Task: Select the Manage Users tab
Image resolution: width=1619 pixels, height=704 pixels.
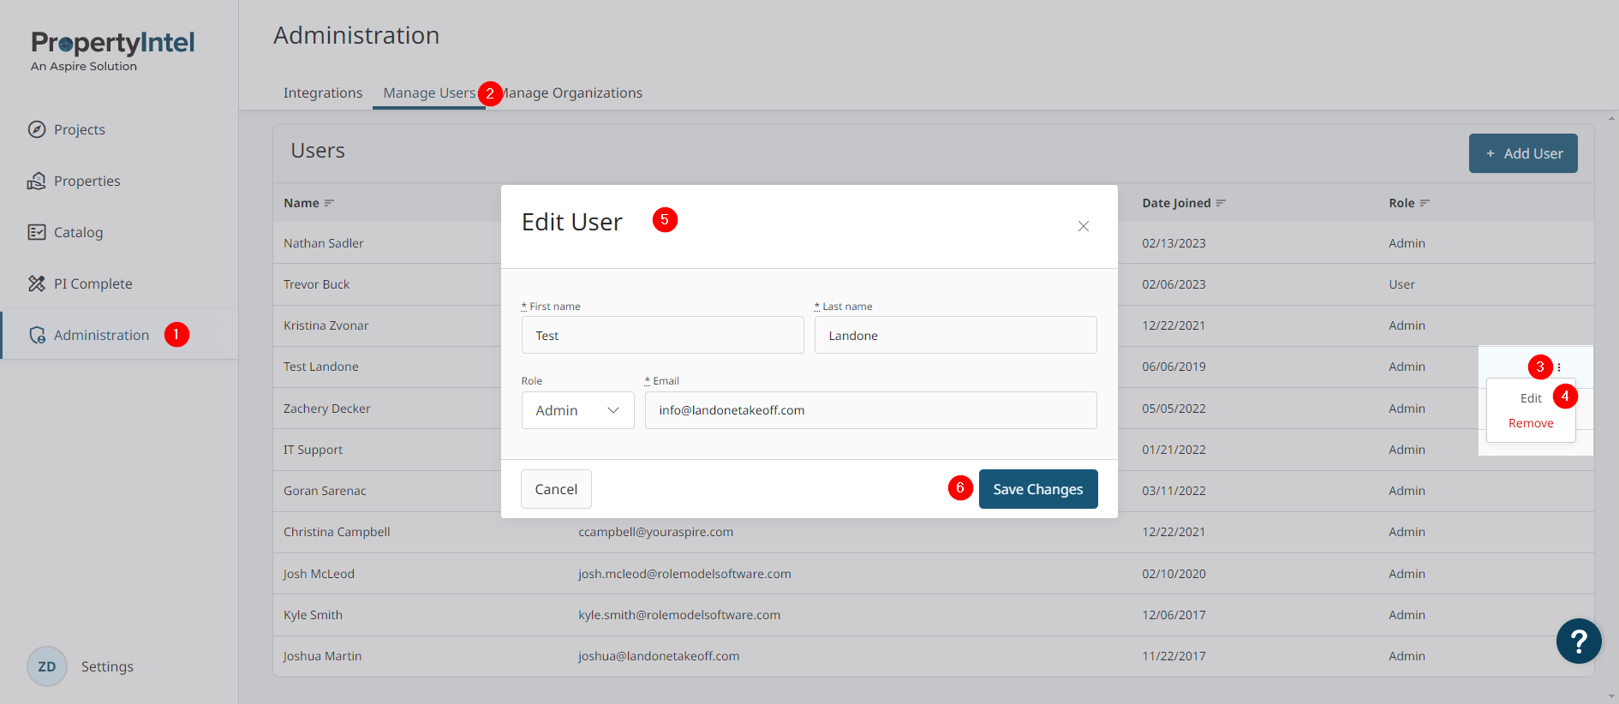Action: click(429, 92)
